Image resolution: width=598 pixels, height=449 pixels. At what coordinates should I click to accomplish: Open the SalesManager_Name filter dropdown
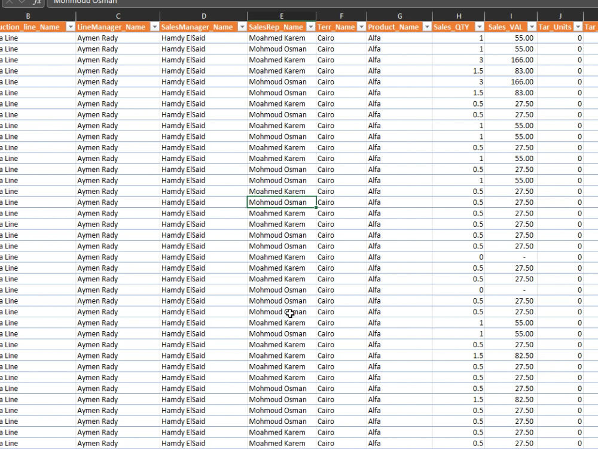click(x=242, y=27)
